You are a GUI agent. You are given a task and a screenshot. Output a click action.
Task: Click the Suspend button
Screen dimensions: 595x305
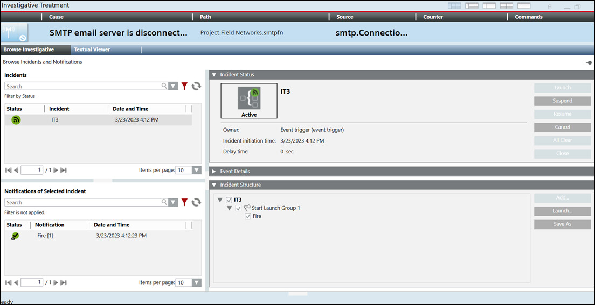point(562,101)
